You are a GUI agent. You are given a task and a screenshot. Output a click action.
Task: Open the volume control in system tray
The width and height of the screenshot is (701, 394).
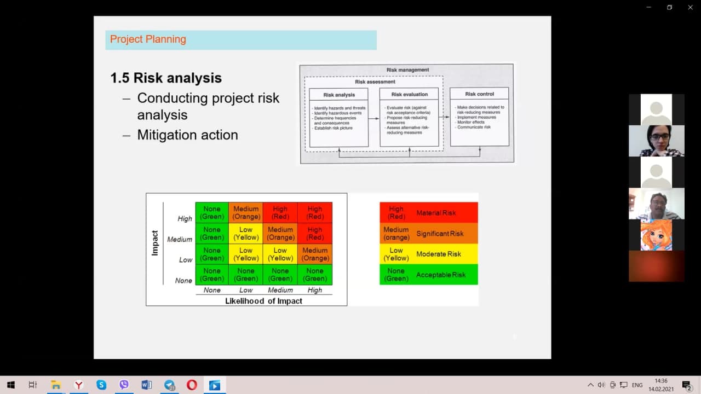coord(601,385)
